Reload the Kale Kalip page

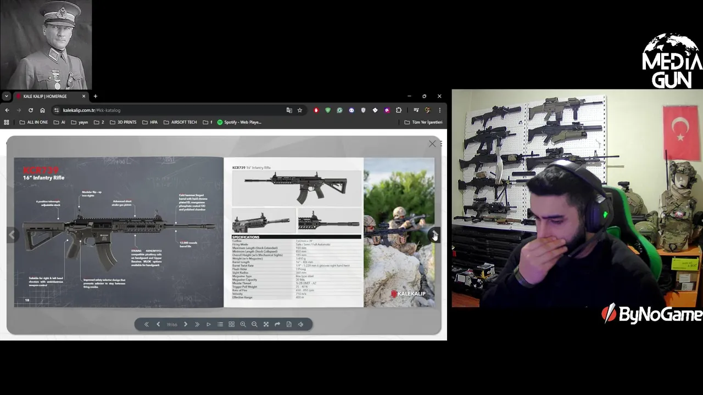coord(31,110)
